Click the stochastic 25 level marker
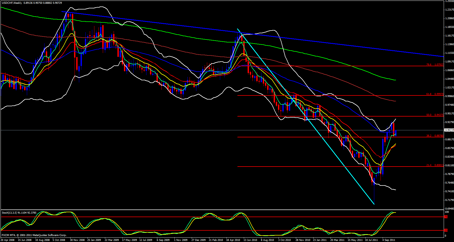 coord(446,230)
